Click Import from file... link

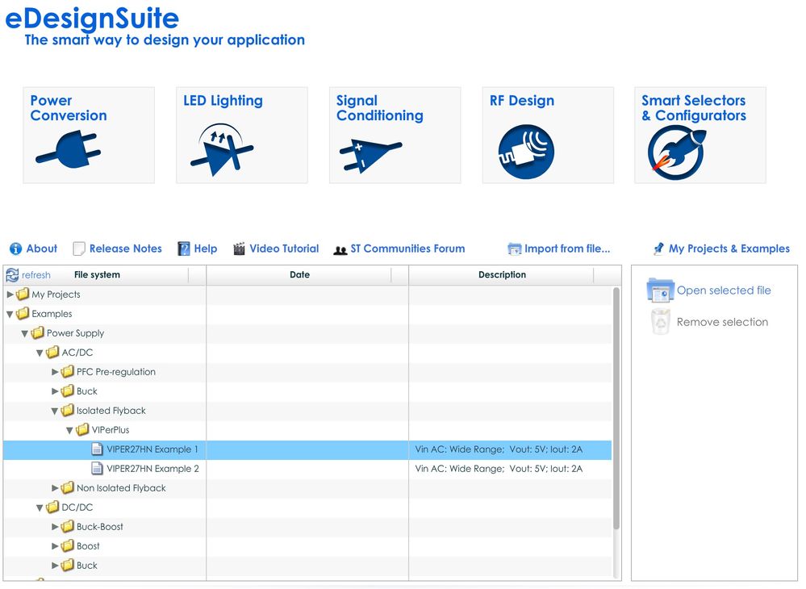click(567, 249)
